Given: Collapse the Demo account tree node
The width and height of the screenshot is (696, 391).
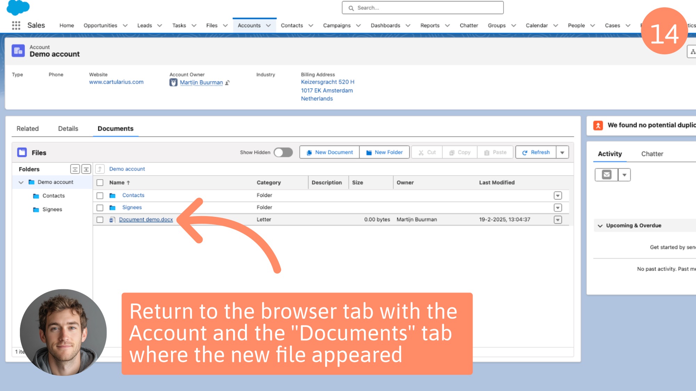Looking at the screenshot, I should click(21, 182).
